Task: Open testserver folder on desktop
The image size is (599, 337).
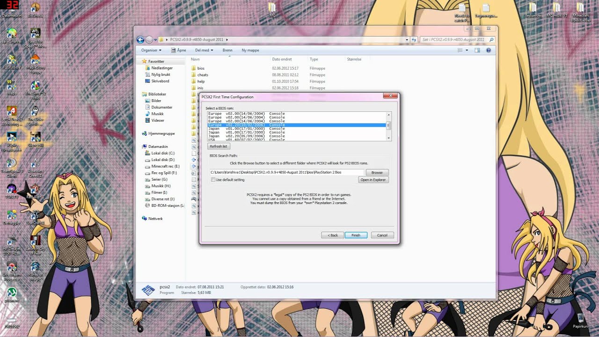Action: [x=533, y=10]
